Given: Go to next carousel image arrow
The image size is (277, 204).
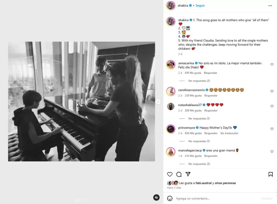Looking at the screenshot, I should 158,102.
